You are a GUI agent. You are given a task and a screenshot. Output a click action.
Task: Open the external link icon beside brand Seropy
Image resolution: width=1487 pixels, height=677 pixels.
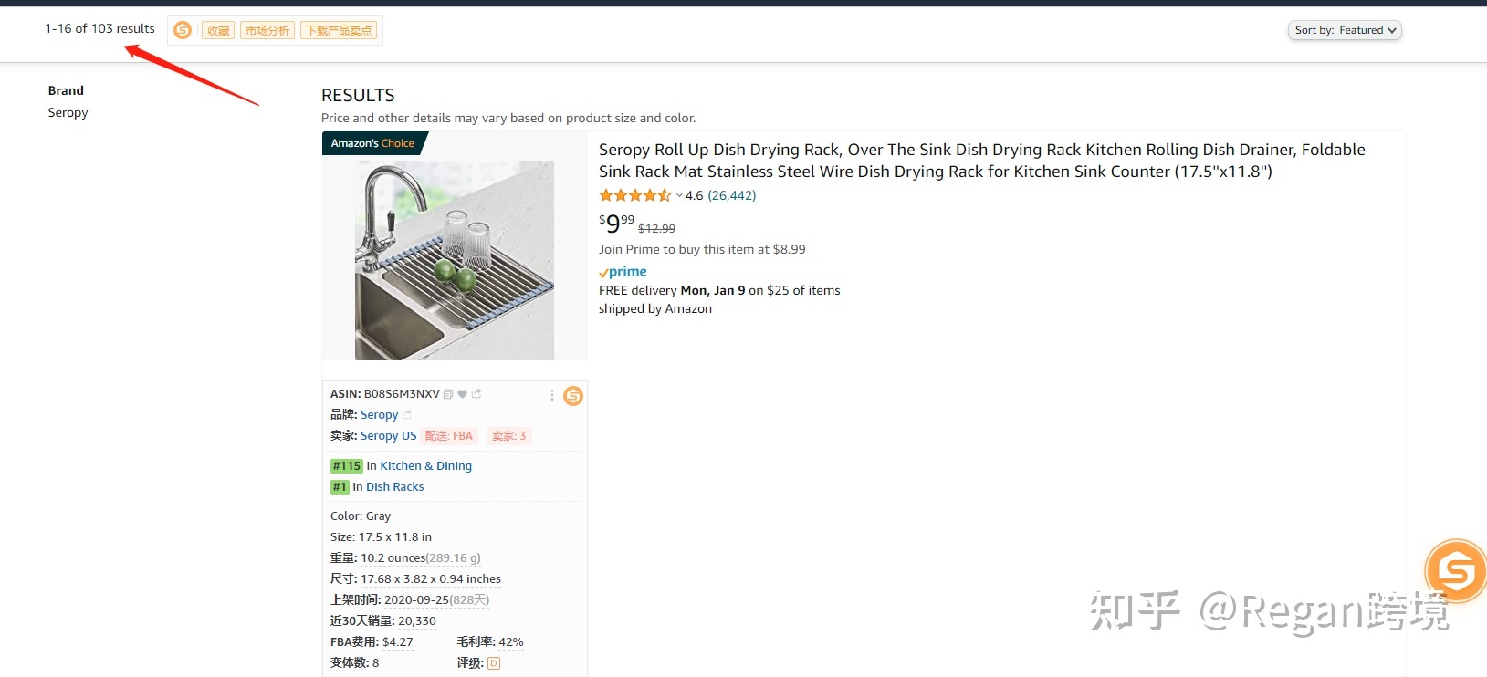407,415
